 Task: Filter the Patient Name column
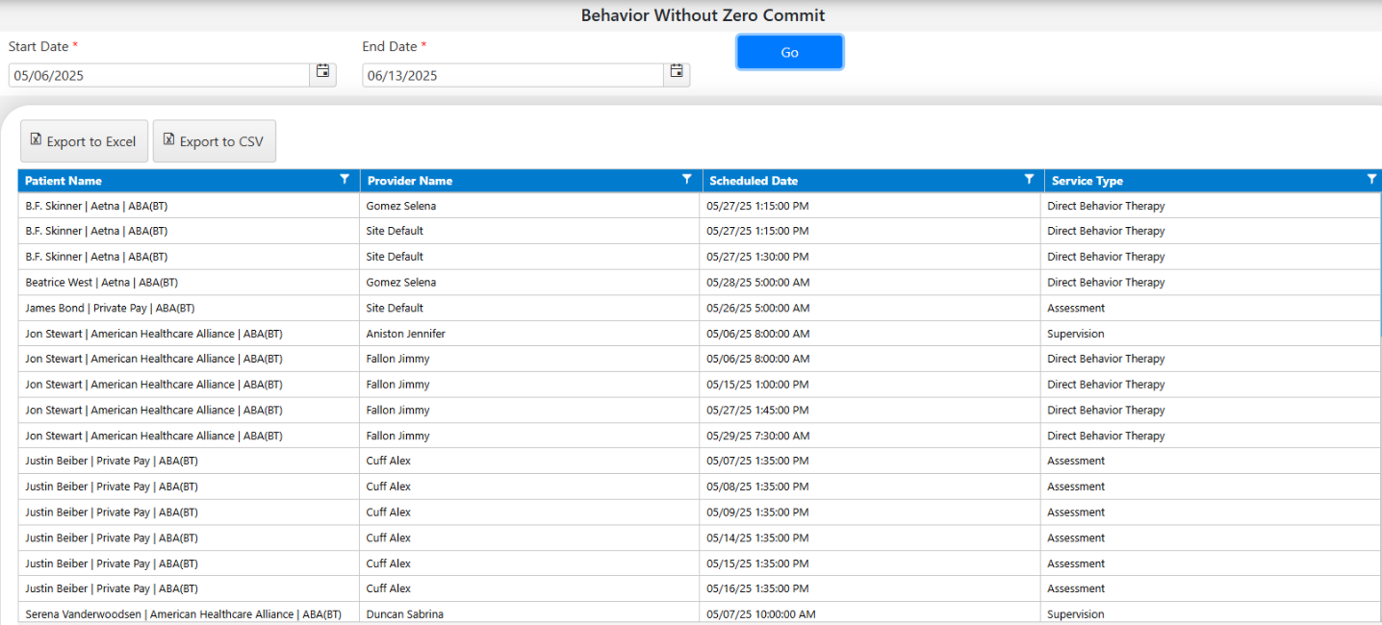point(345,180)
